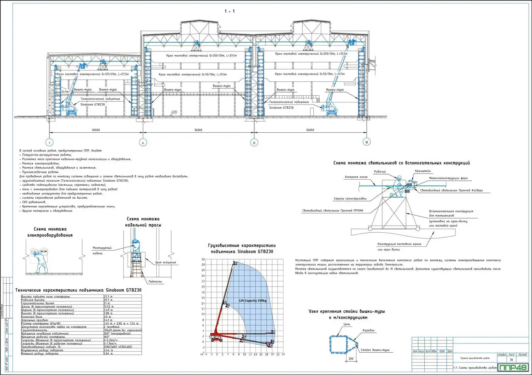The image size is (532, 375).
Task: Click the "Щит освещения" callout label
Action: pyautogui.click(x=166, y=262)
